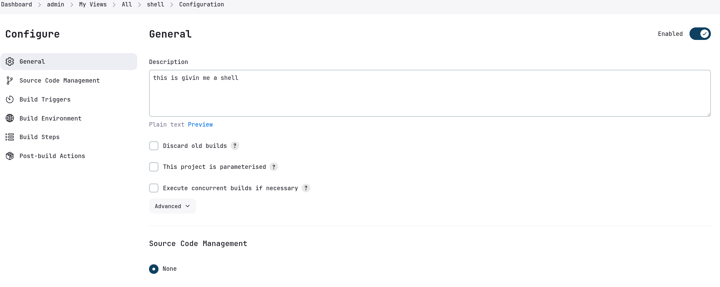The image size is (720, 287).
Task: Select the None source code radio button
Action: [154, 269]
